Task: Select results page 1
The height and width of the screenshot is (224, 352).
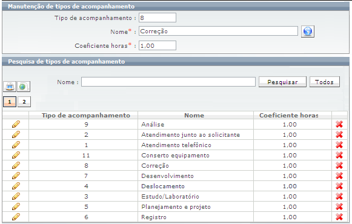Action: (10, 102)
